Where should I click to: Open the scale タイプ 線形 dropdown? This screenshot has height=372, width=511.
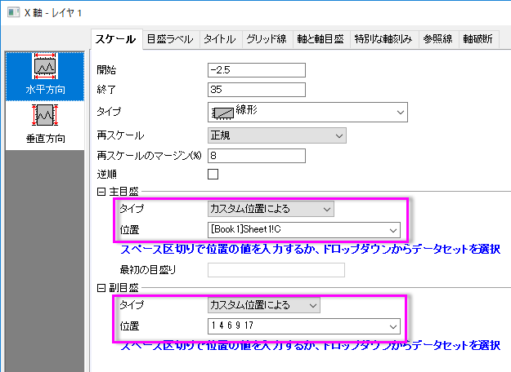pos(307,113)
